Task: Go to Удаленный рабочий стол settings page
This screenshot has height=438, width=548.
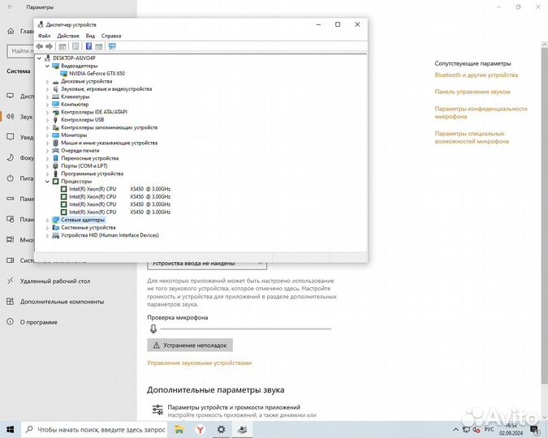Action: click(x=55, y=281)
